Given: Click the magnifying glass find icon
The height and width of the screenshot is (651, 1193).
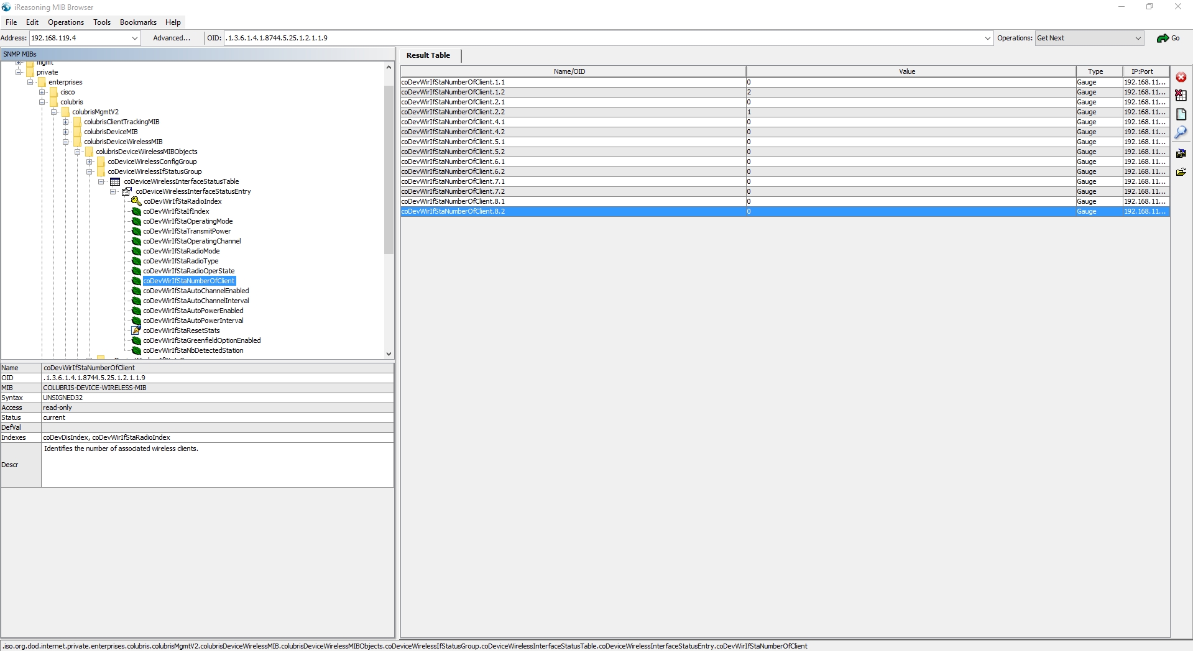Looking at the screenshot, I should 1181,132.
